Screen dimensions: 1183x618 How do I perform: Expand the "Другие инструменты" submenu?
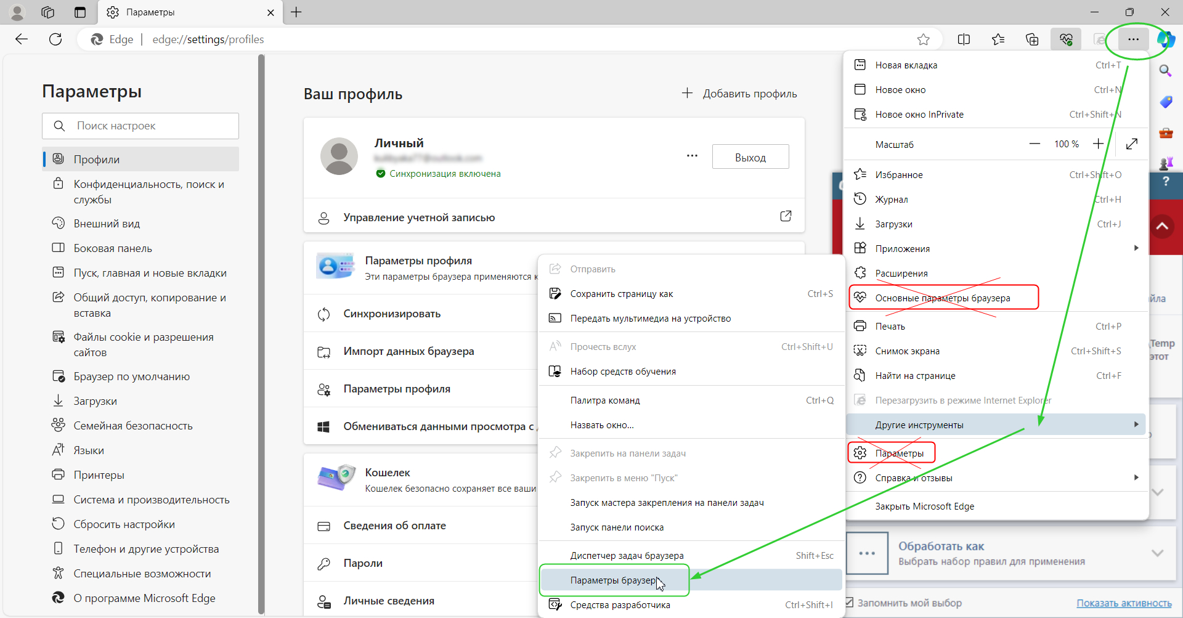[x=995, y=425]
